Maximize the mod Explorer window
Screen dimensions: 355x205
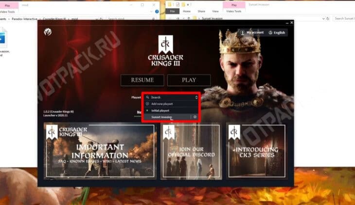coord(142,5)
